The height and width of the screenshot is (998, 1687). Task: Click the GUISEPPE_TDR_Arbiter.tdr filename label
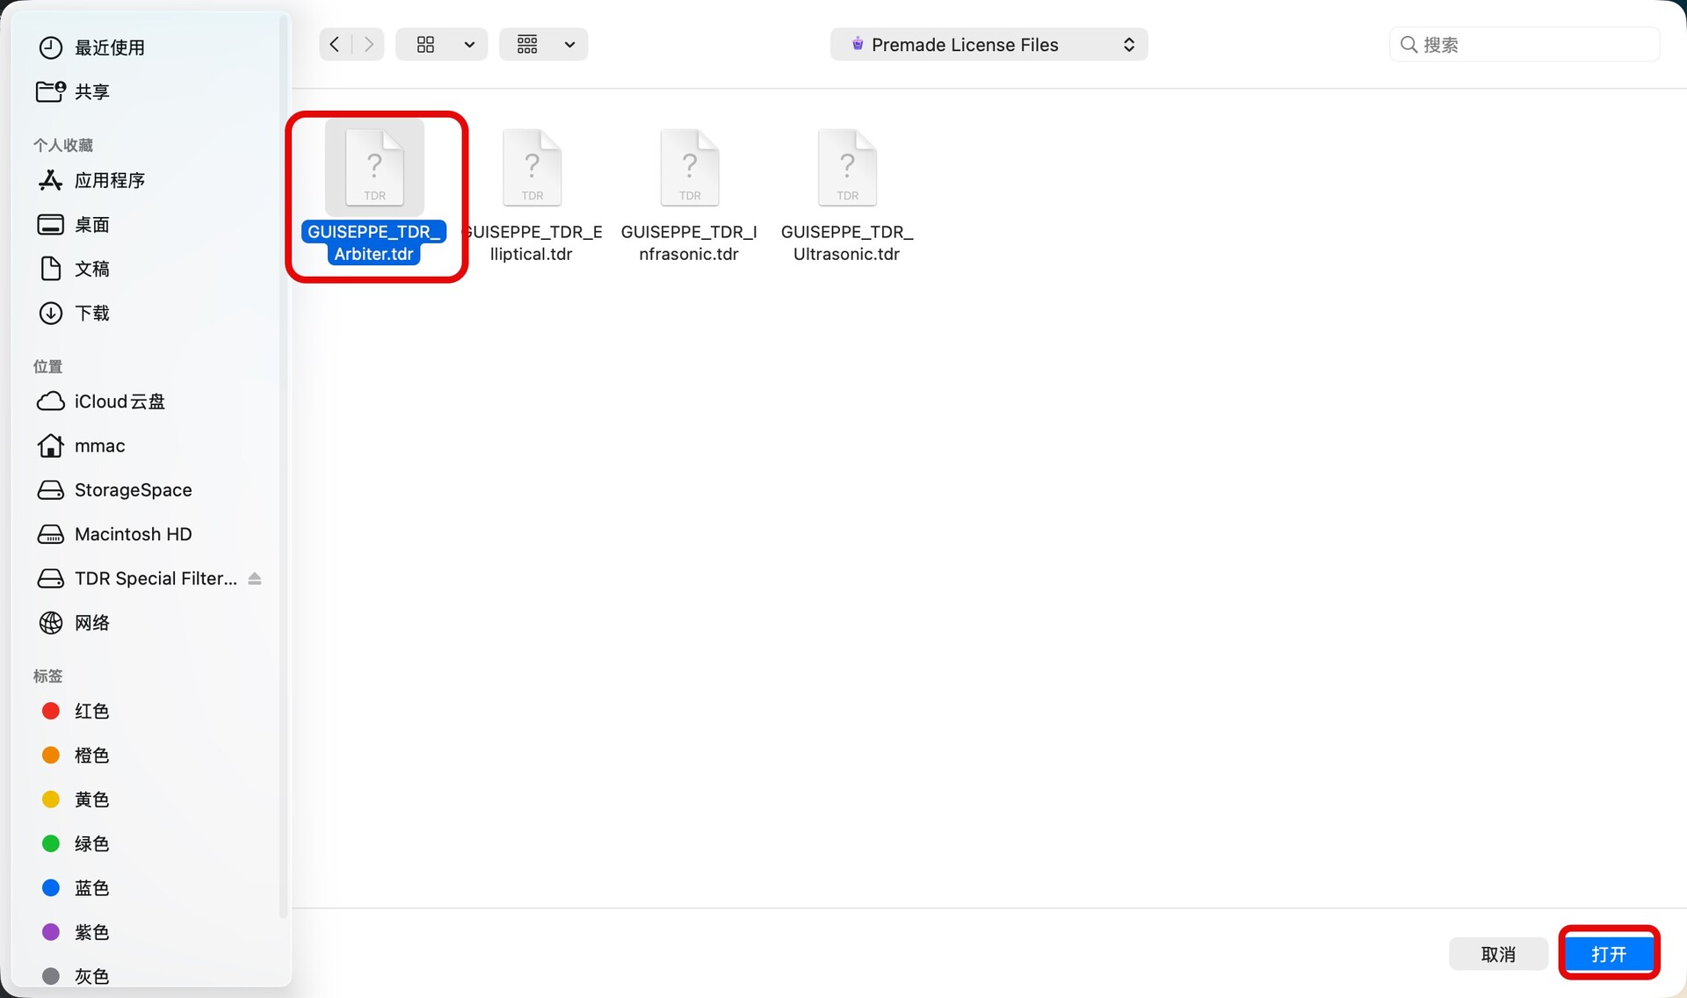pos(374,242)
